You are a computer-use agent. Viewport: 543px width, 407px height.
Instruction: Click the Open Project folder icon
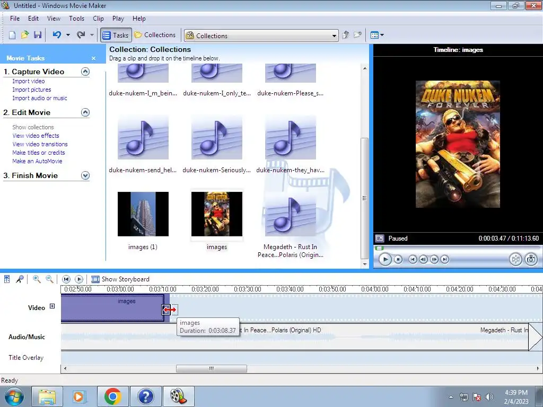[25, 35]
